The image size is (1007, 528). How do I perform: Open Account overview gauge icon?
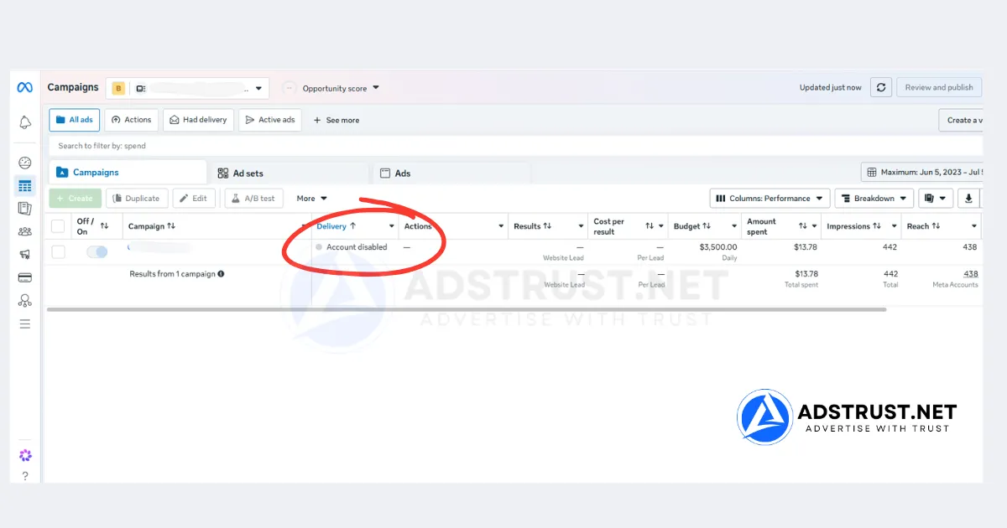(25, 163)
